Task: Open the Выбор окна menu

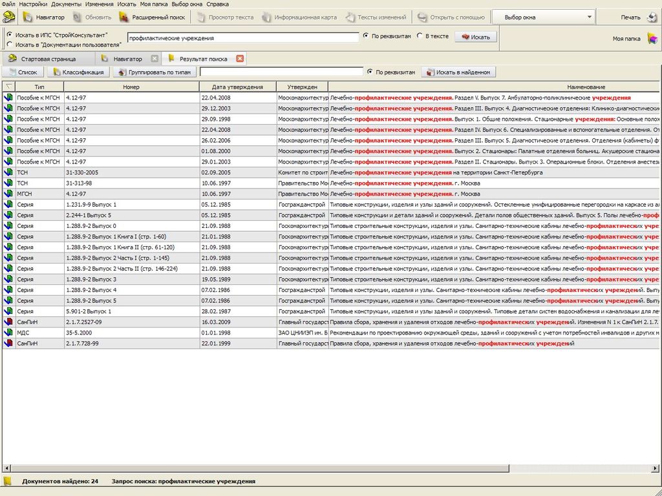Action: (187, 5)
